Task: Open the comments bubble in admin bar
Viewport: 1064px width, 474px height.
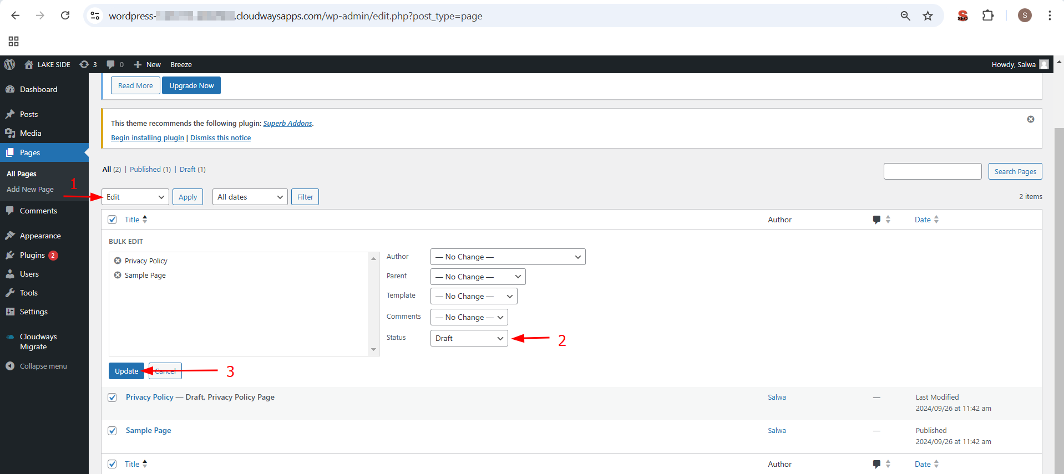Action: click(x=115, y=64)
